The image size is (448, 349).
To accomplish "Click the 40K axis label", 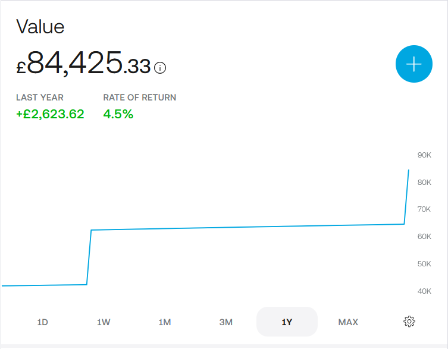I will 424,291.
